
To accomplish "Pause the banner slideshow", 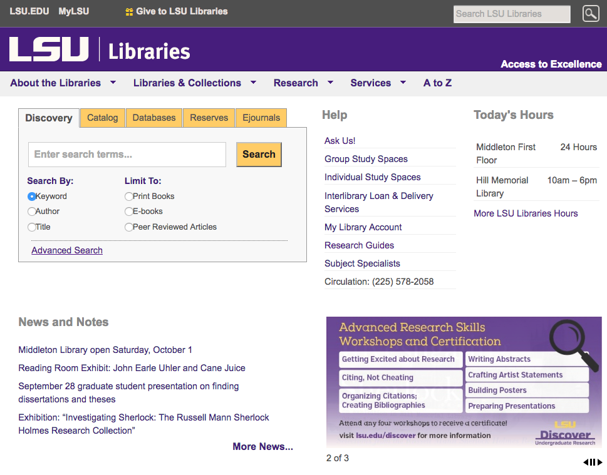I will point(593,462).
